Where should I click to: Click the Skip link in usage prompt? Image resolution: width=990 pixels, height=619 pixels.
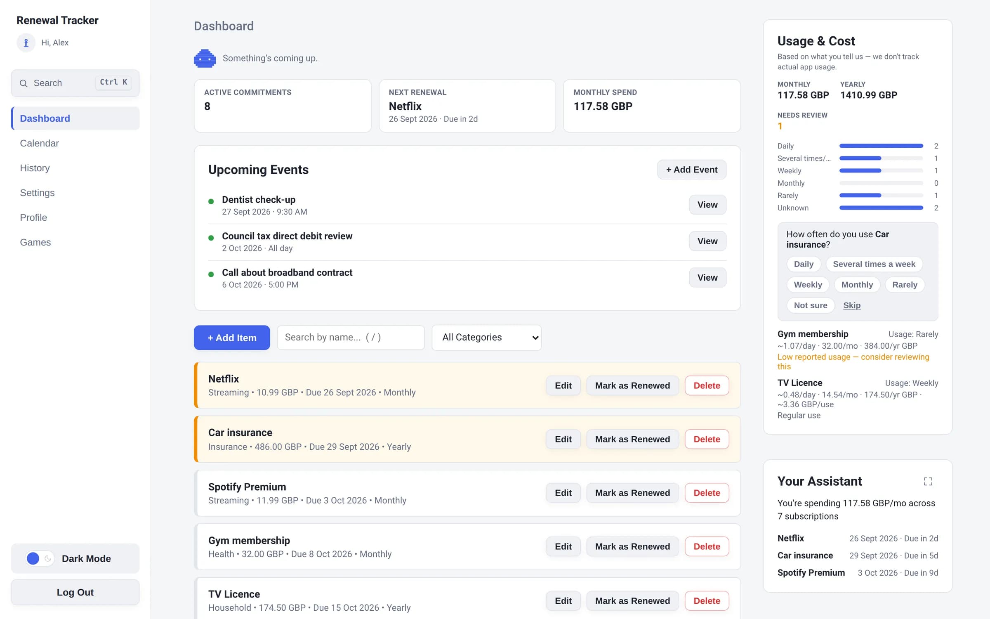point(851,305)
